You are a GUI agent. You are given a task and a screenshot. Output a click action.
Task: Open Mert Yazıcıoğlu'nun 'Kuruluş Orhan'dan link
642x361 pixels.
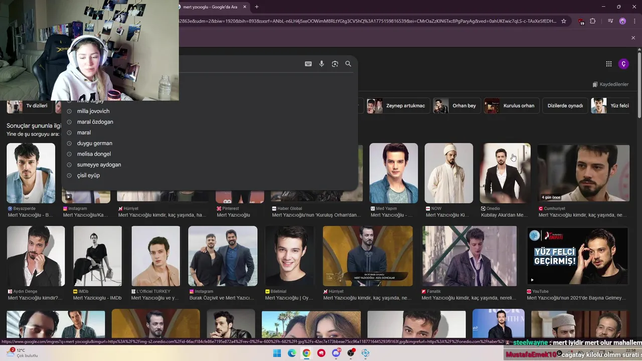click(316, 215)
